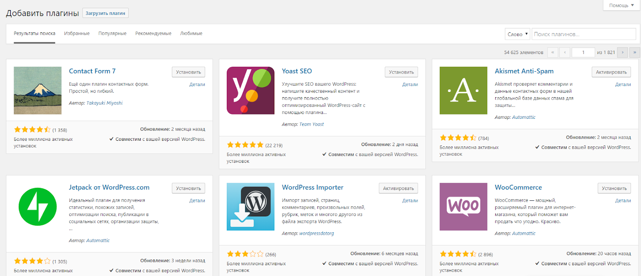Image resolution: width=641 pixels, height=276 pixels.
Task: Click the Jetpack green lightning icon
Action: pos(38,207)
